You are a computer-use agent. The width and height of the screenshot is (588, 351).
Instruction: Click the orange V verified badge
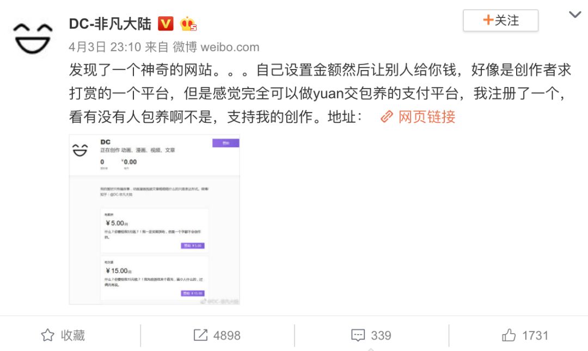click(166, 23)
